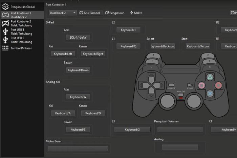Image resolution: width=237 pixels, height=158 pixels.
Task: Rebind Analog Kiri Keyboard/A button
Action: [x=63, y=113]
